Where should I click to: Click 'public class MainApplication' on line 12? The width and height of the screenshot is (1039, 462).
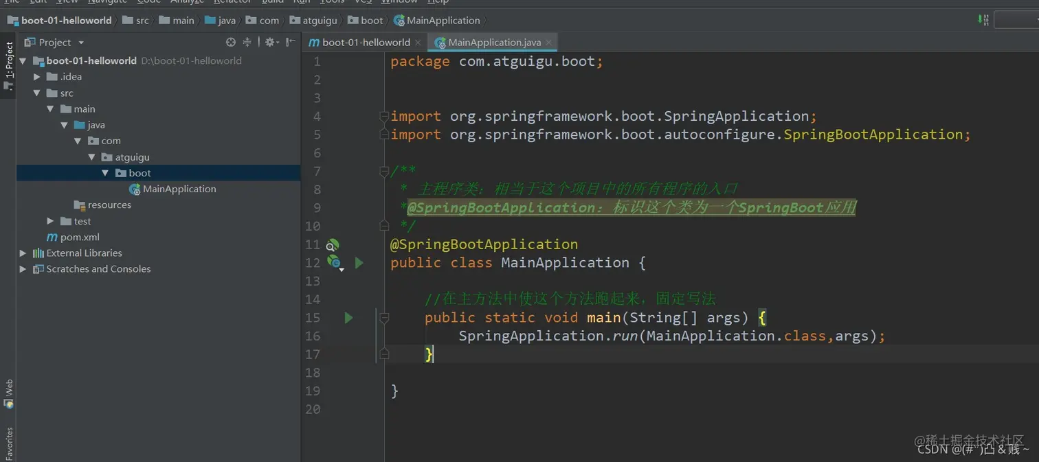(x=510, y=263)
